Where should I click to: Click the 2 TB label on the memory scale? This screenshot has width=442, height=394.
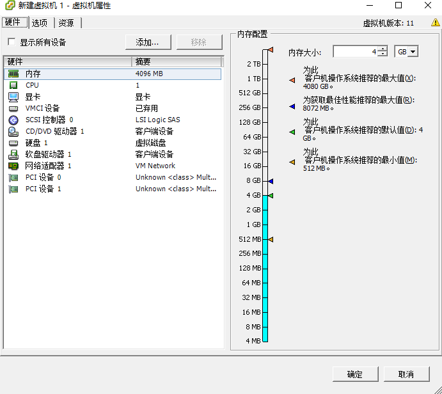[254, 64]
